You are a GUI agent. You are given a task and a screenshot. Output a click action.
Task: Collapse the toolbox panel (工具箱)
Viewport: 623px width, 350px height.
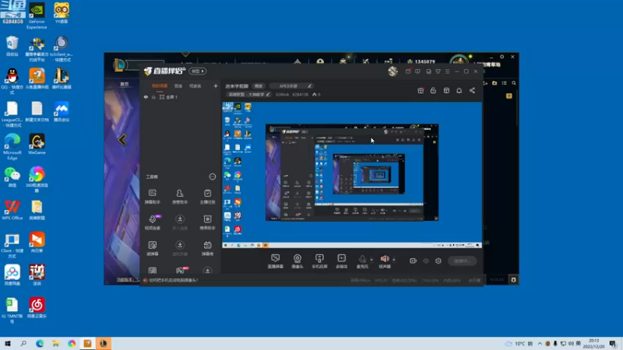pyautogui.click(x=212, y=177)
